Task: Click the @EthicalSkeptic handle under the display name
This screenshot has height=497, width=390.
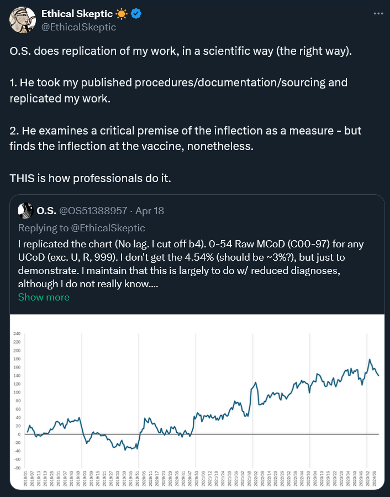Action: pos(79,27)
